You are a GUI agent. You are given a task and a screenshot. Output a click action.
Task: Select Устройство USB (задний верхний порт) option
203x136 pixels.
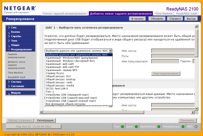point(79,98)
